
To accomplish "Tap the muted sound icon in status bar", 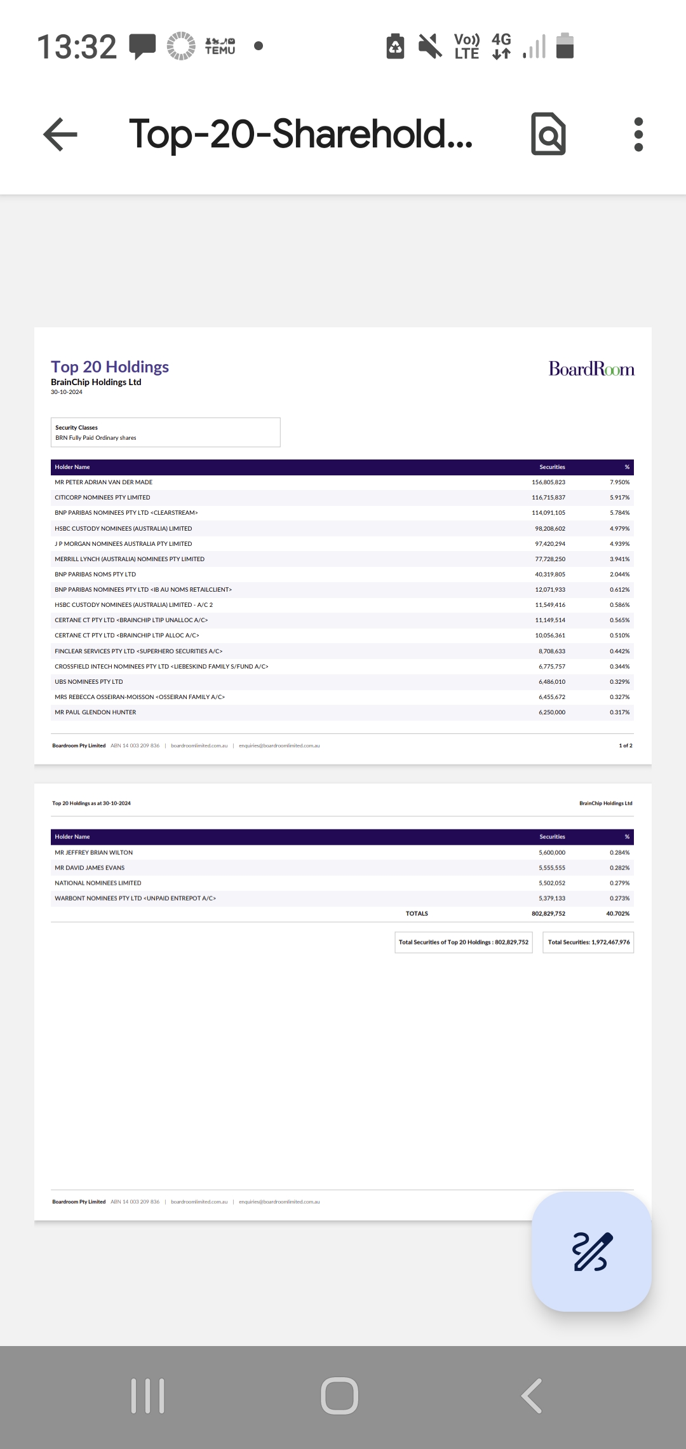I will click(430, 46).
